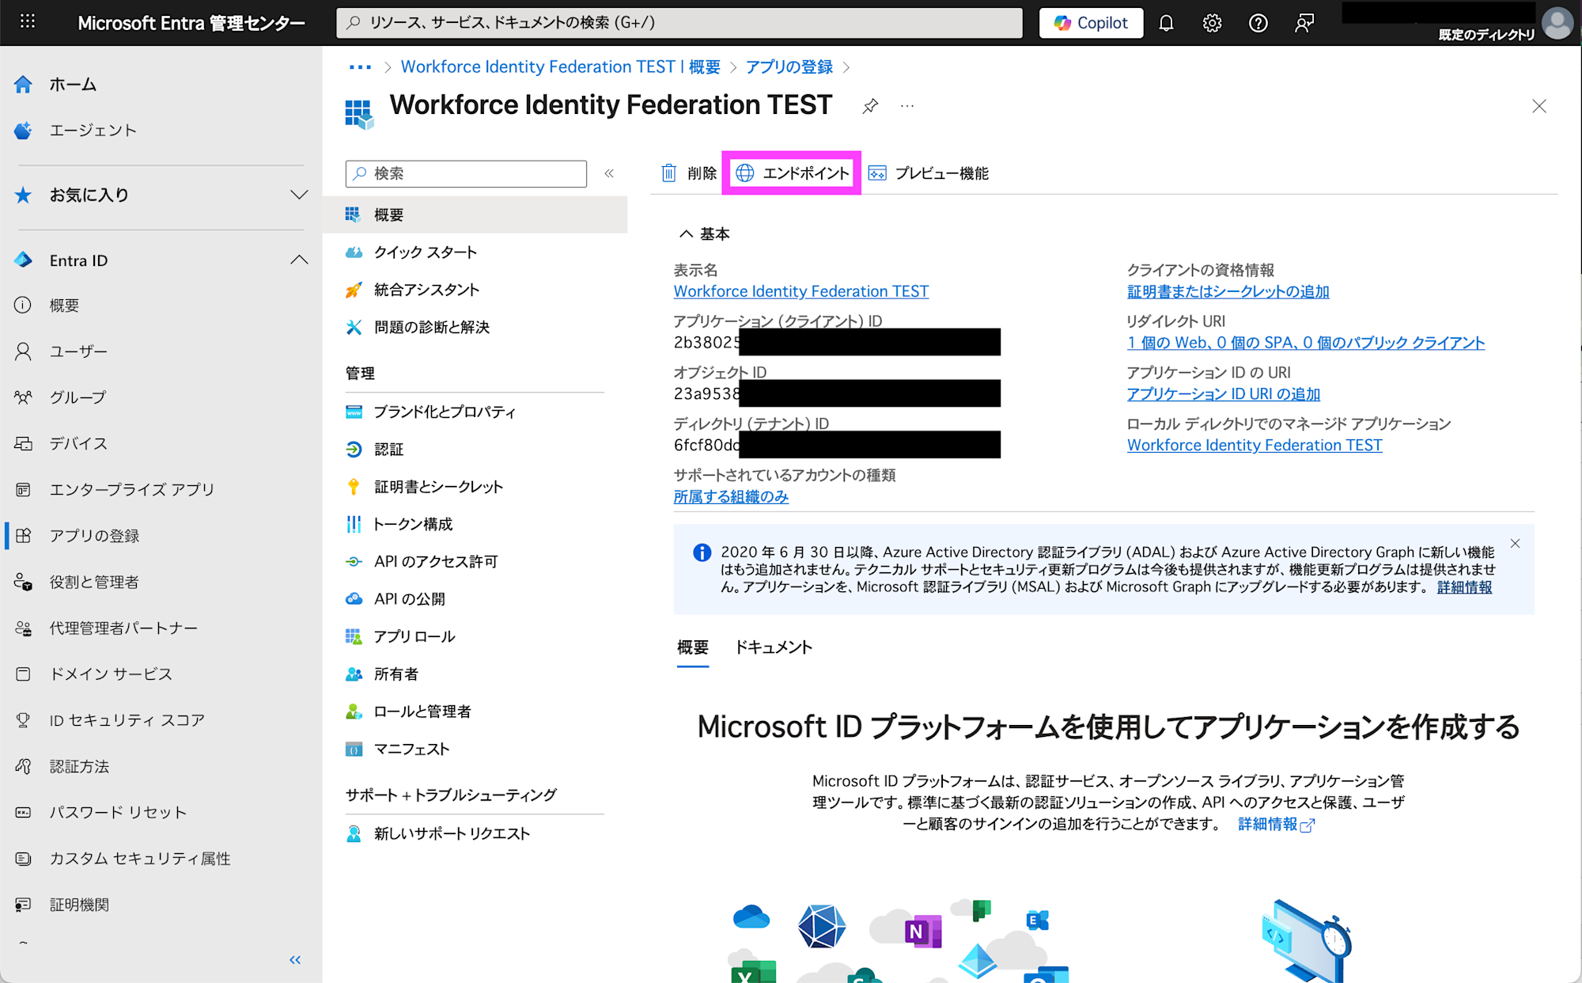This screenshot has height=983, width=1582.
Task: Collapse the blade menu panel
Action: click(x=609, y=173)
